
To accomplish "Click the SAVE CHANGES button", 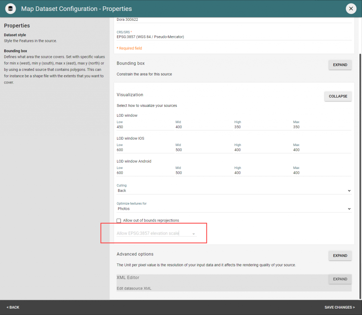I will click(x=339, y=307).
